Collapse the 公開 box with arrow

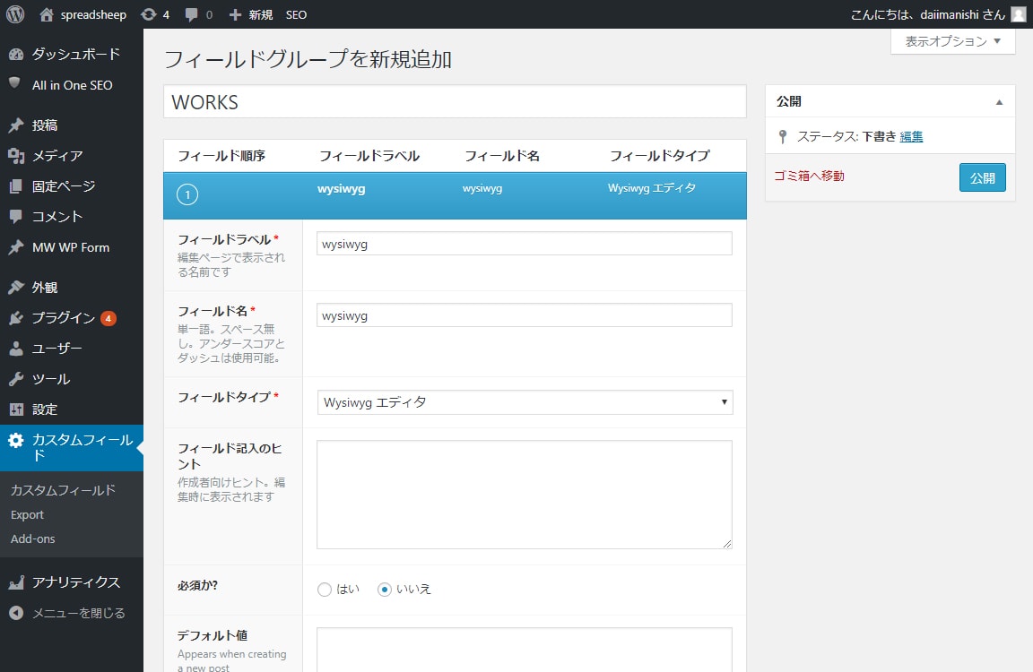tap(1000, 102)
